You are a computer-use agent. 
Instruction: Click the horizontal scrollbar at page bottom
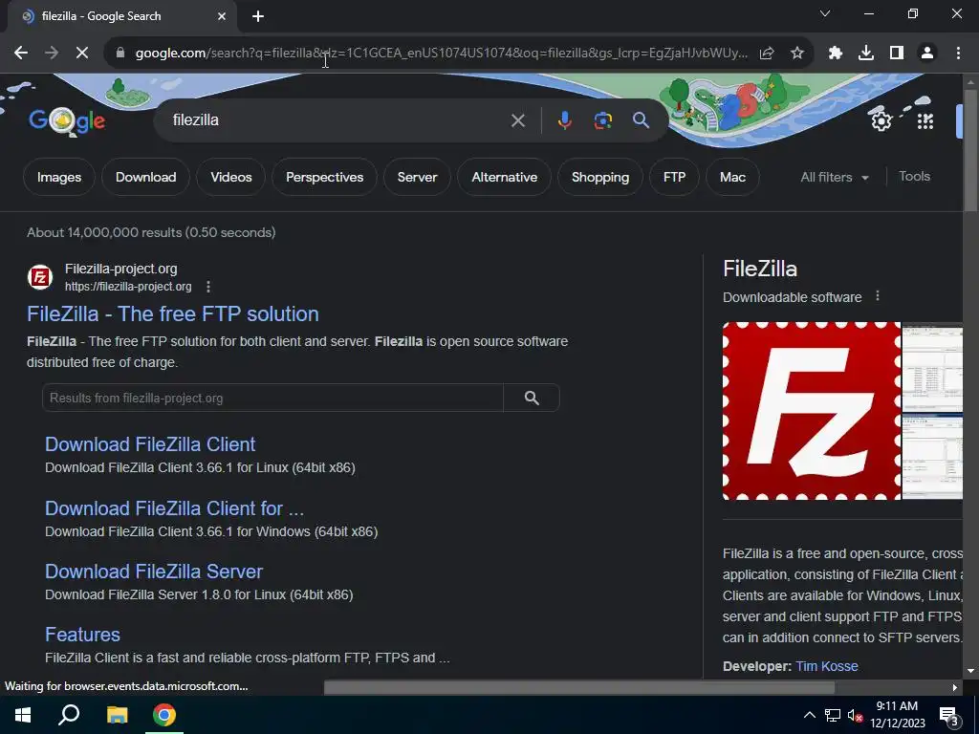(x=578, y=687)
